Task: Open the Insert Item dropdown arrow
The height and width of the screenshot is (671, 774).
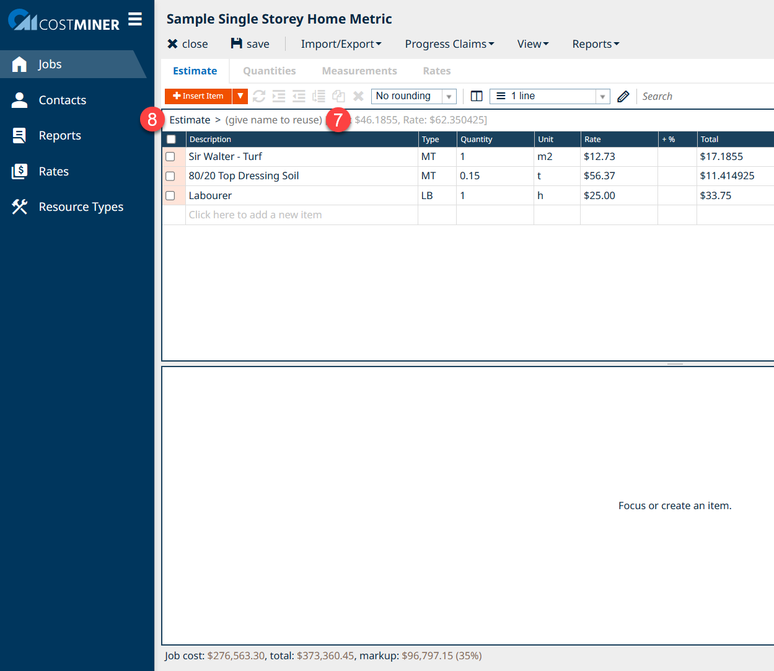Action: pyautogui.click(x=240, y=96)
